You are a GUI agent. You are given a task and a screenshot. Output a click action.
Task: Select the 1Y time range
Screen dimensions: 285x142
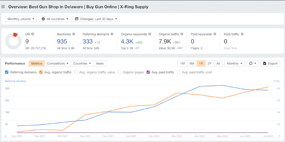(x=201, y=63)
